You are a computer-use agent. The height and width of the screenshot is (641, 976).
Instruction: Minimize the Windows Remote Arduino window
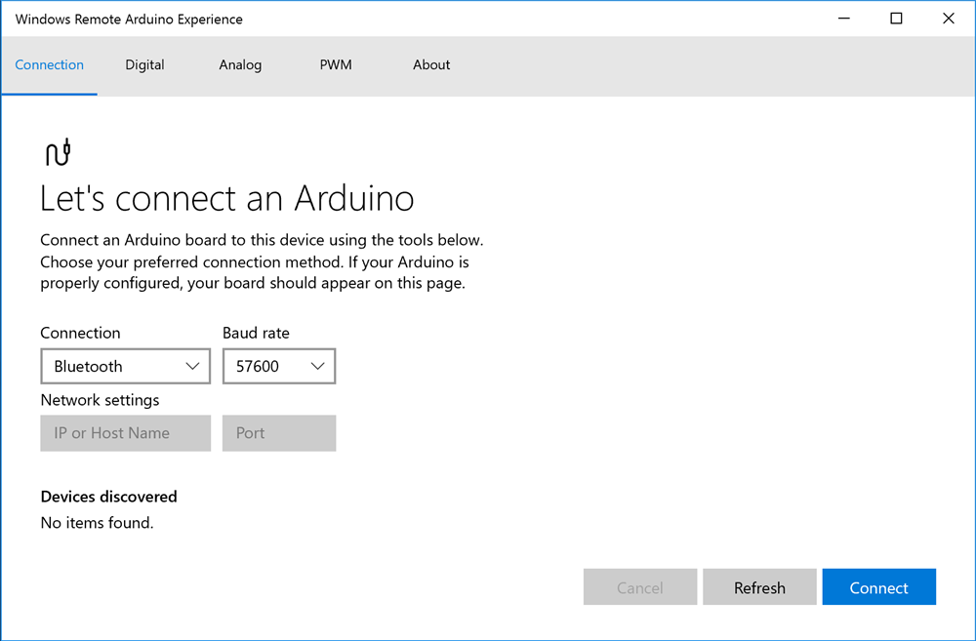844,19
